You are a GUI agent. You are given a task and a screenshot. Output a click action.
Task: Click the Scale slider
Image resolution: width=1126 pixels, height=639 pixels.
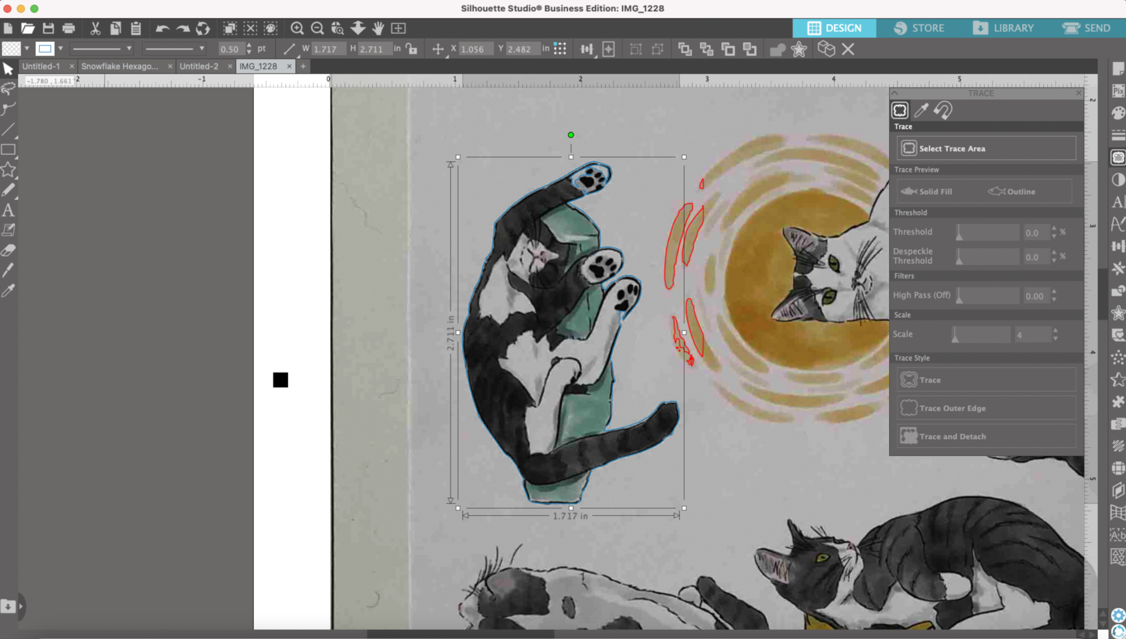[981, 334]
